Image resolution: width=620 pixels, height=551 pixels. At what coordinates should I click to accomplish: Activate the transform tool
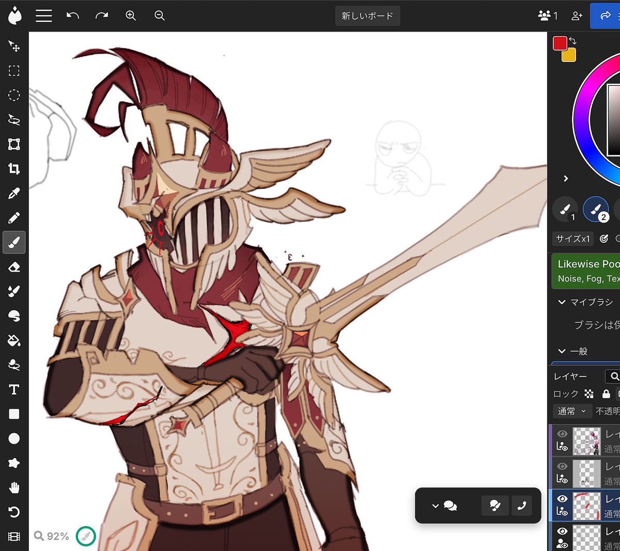point(14,144)
